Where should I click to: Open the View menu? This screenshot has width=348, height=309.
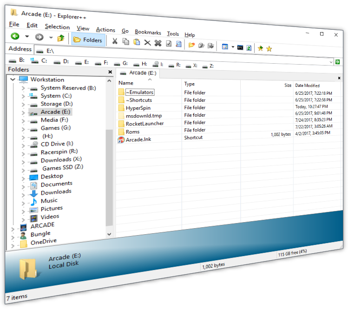pyautogui.click(x=83, y=28)
